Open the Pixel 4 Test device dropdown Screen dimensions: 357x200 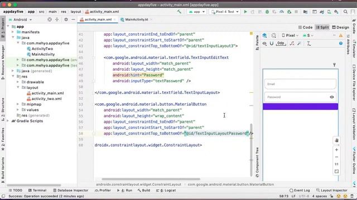[x=225, y=12]
